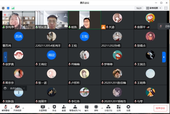170x114 pixels.
Task: Open the Settings (设置) gear
Action: coord(128,108)
